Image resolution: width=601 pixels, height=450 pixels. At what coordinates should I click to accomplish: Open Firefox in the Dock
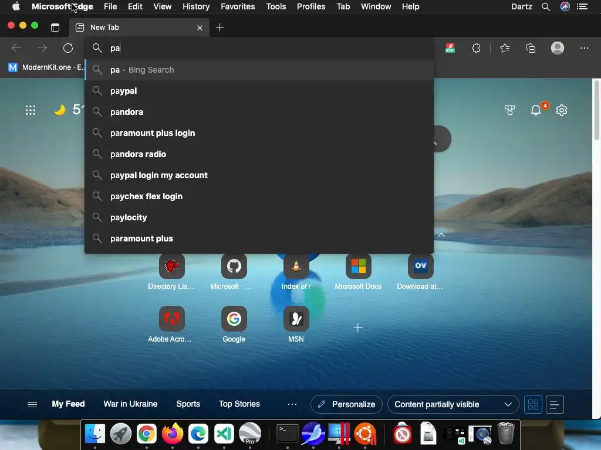click(172, 434)
